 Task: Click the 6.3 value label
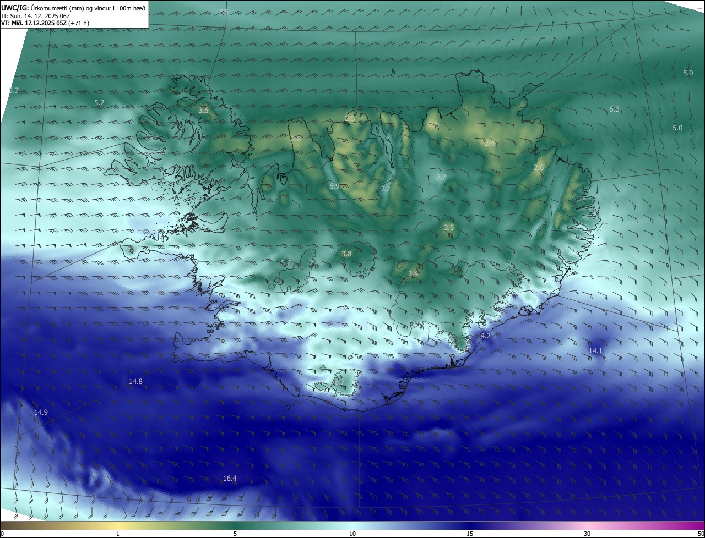point(614,109)
